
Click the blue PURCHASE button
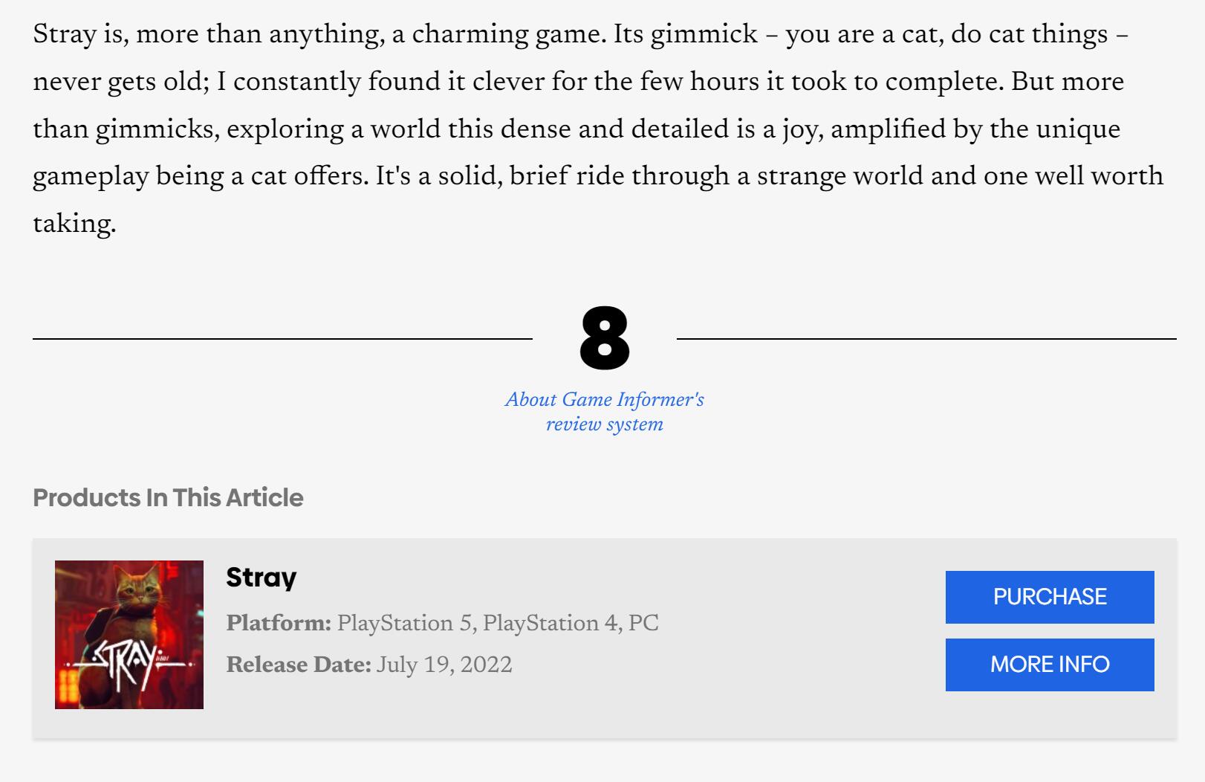(1049, 597)
